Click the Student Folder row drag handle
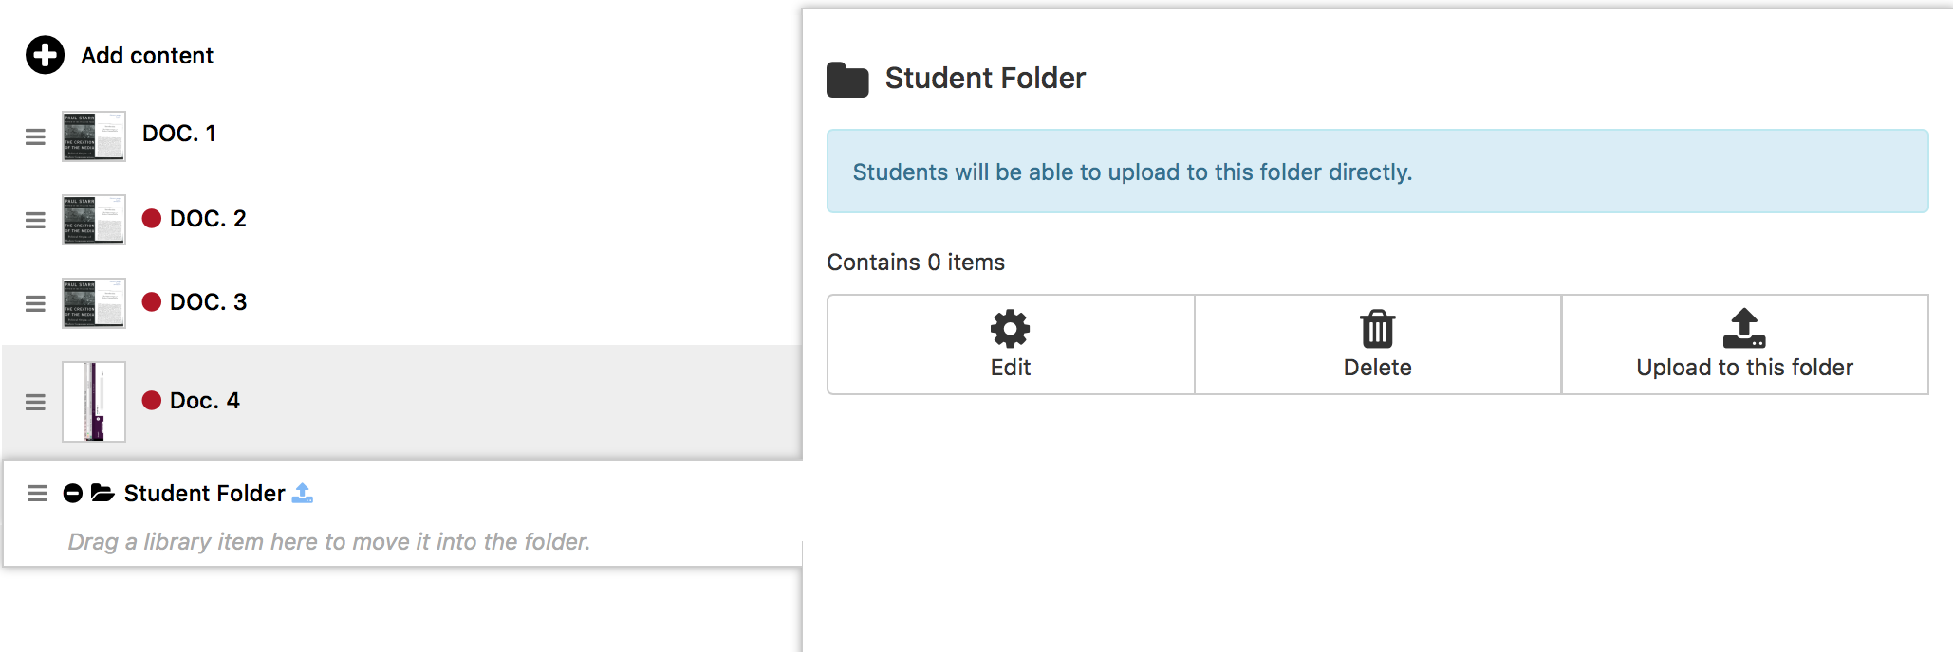The width and height of the screenshot is (1953, 652). tap(37, 493)
